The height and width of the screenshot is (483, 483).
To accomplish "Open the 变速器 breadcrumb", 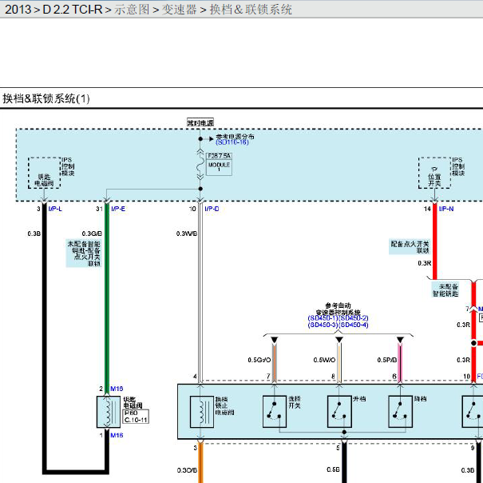I will coord(180,10).
